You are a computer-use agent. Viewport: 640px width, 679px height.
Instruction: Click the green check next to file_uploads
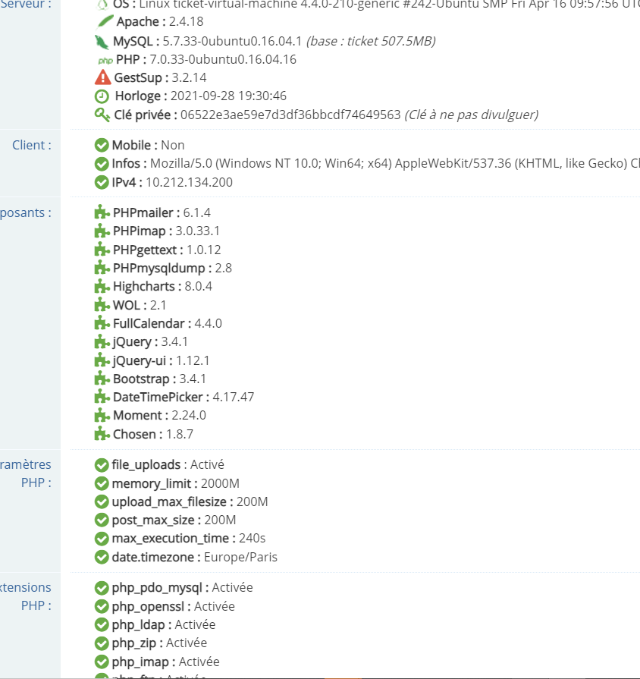[x=102, y=465]
